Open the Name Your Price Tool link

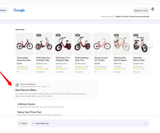click(x=29, y=112)
